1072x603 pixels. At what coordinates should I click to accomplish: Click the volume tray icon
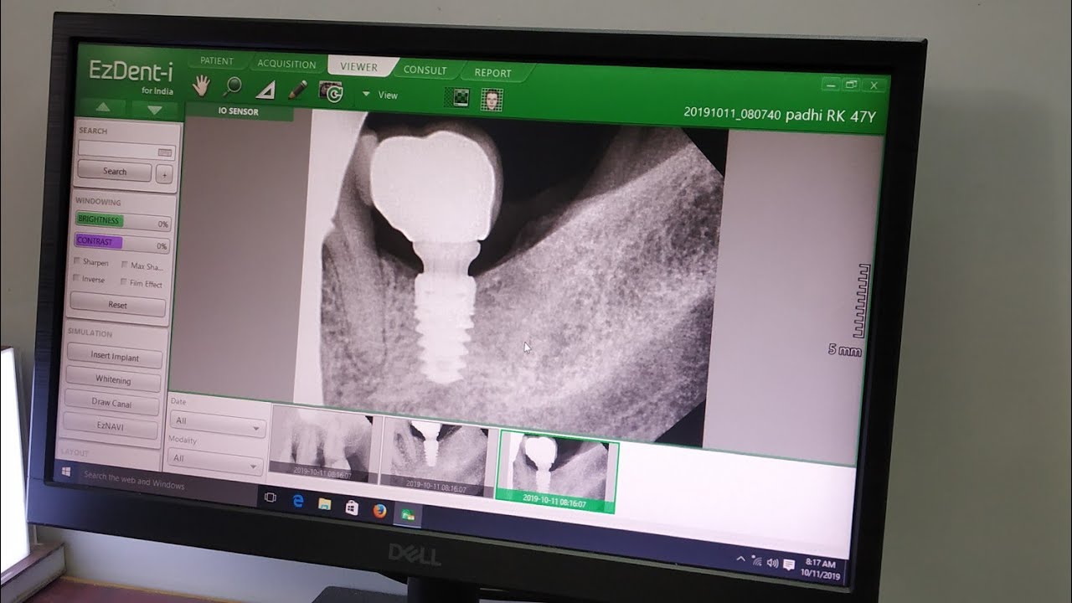coord(771,563)
